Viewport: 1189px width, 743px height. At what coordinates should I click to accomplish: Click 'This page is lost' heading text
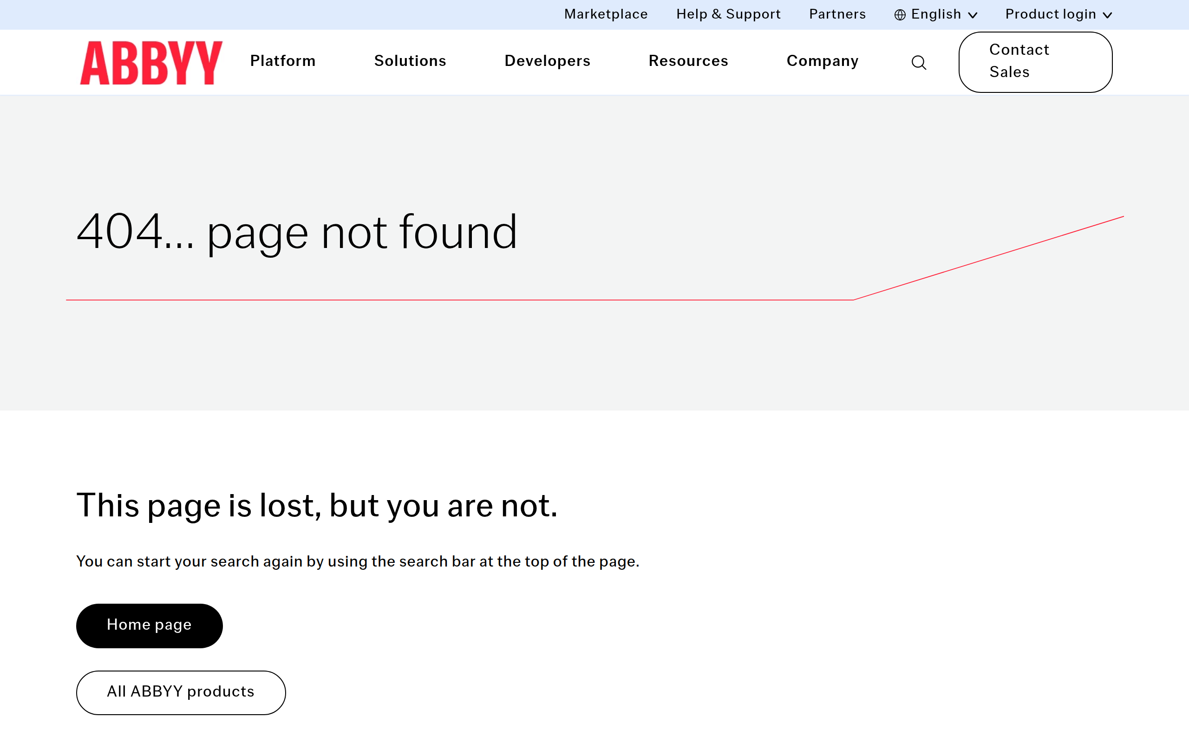coord(317,506)
